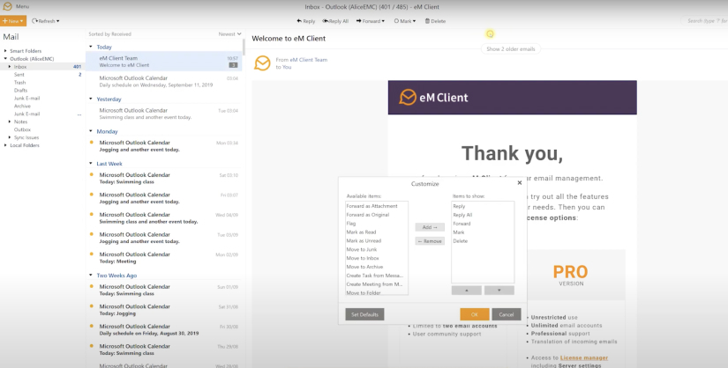
Task: Click the orange New button
Action: point(13,21)
